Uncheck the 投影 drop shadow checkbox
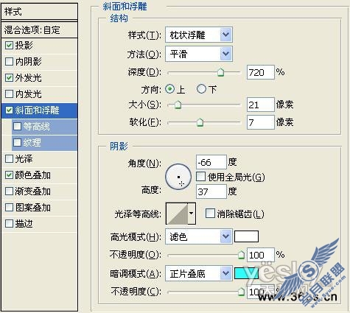350x313 pixels. pyautogui.click(x=9, y=45)
